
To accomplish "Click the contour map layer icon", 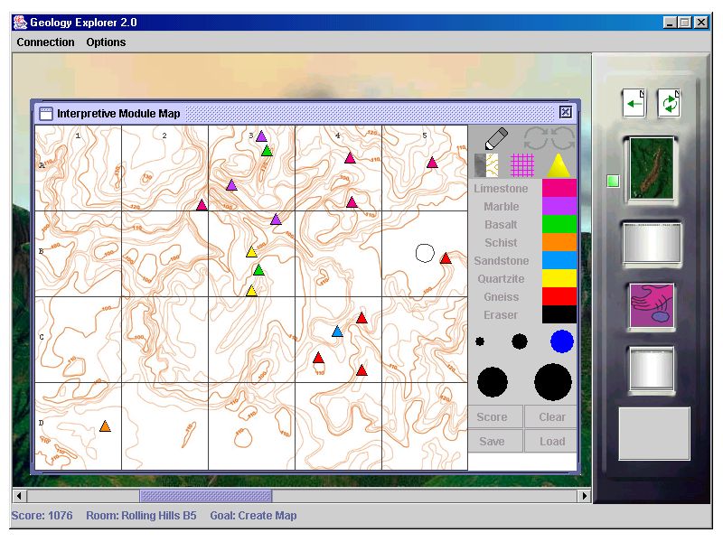I will [486, 165].
